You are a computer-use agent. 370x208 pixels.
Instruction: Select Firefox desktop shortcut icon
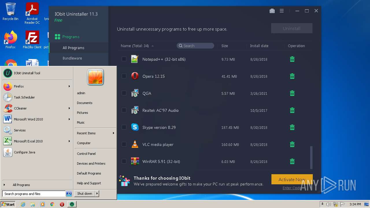coord(10,40)
